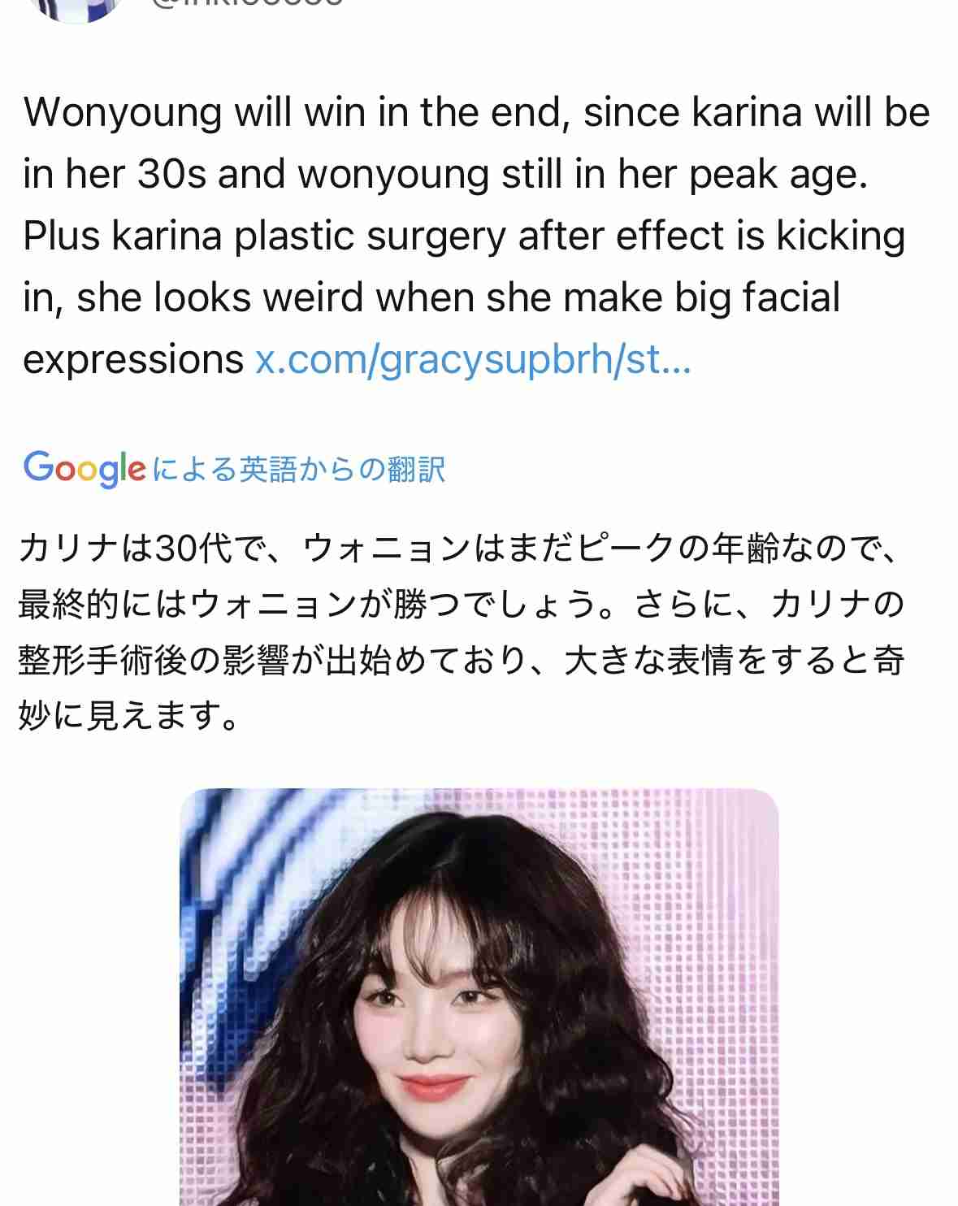Click the colorful Google logo
The image size is (958, 1206).
coord(85,469)
